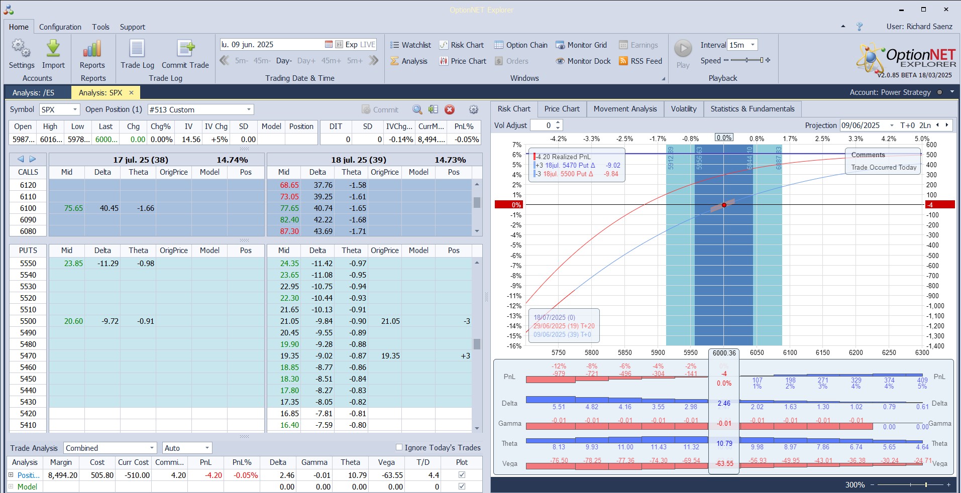Open the Trade Analysis Combined dropdown
961x493 pixels.
[x=152, y=448]
